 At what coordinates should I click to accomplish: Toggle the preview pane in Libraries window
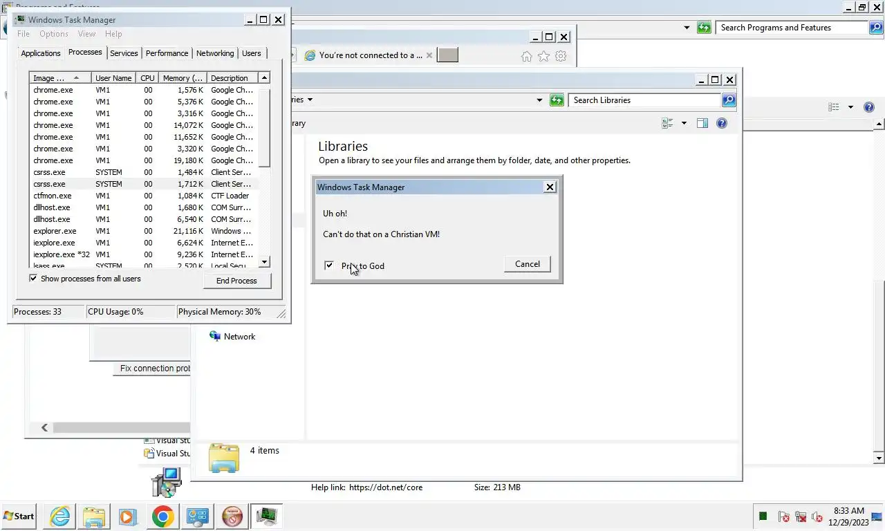tap(702, 123)
